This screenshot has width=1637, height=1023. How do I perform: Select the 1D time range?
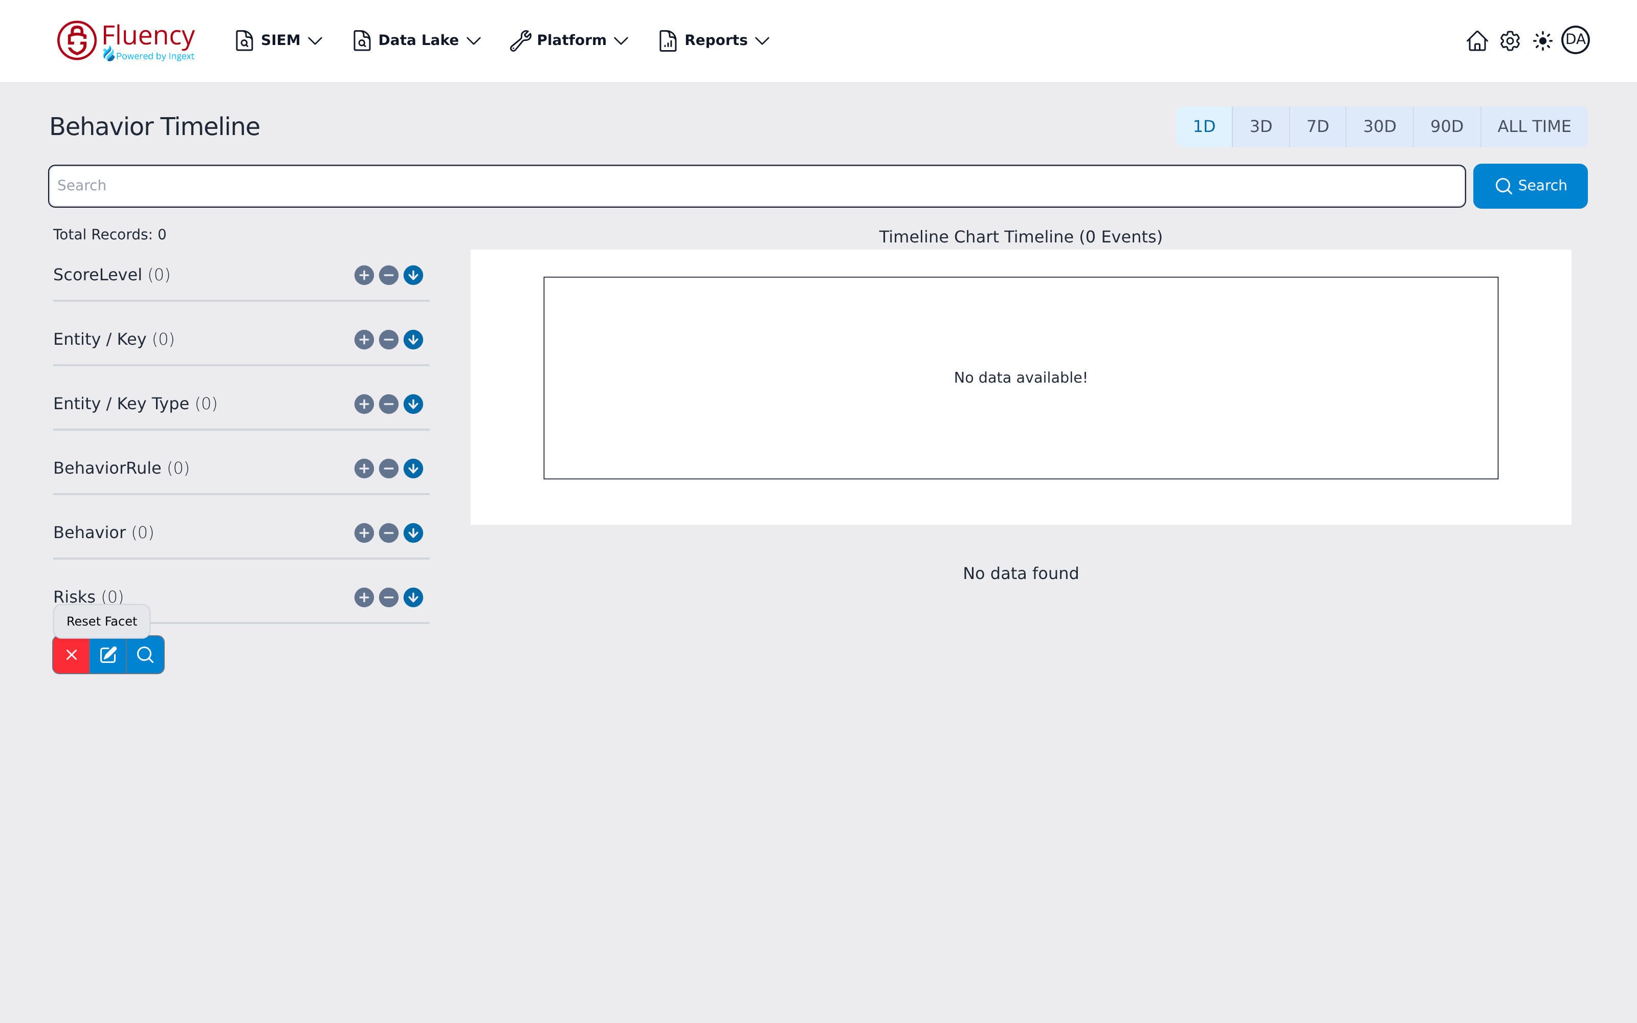(1204, 126)
